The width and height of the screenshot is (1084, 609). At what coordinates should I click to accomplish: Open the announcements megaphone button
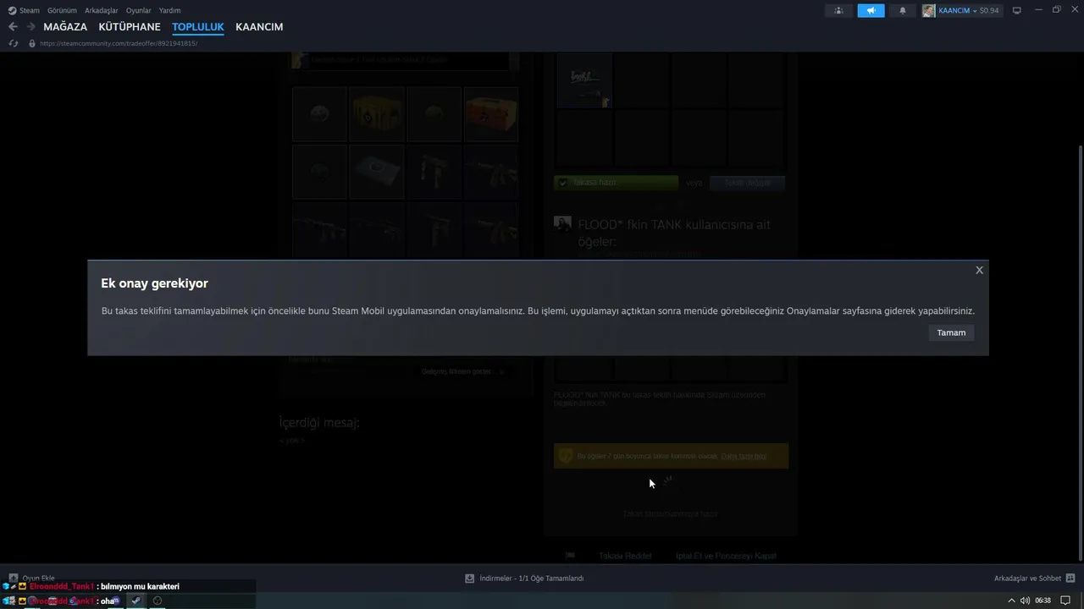(871, 10)
